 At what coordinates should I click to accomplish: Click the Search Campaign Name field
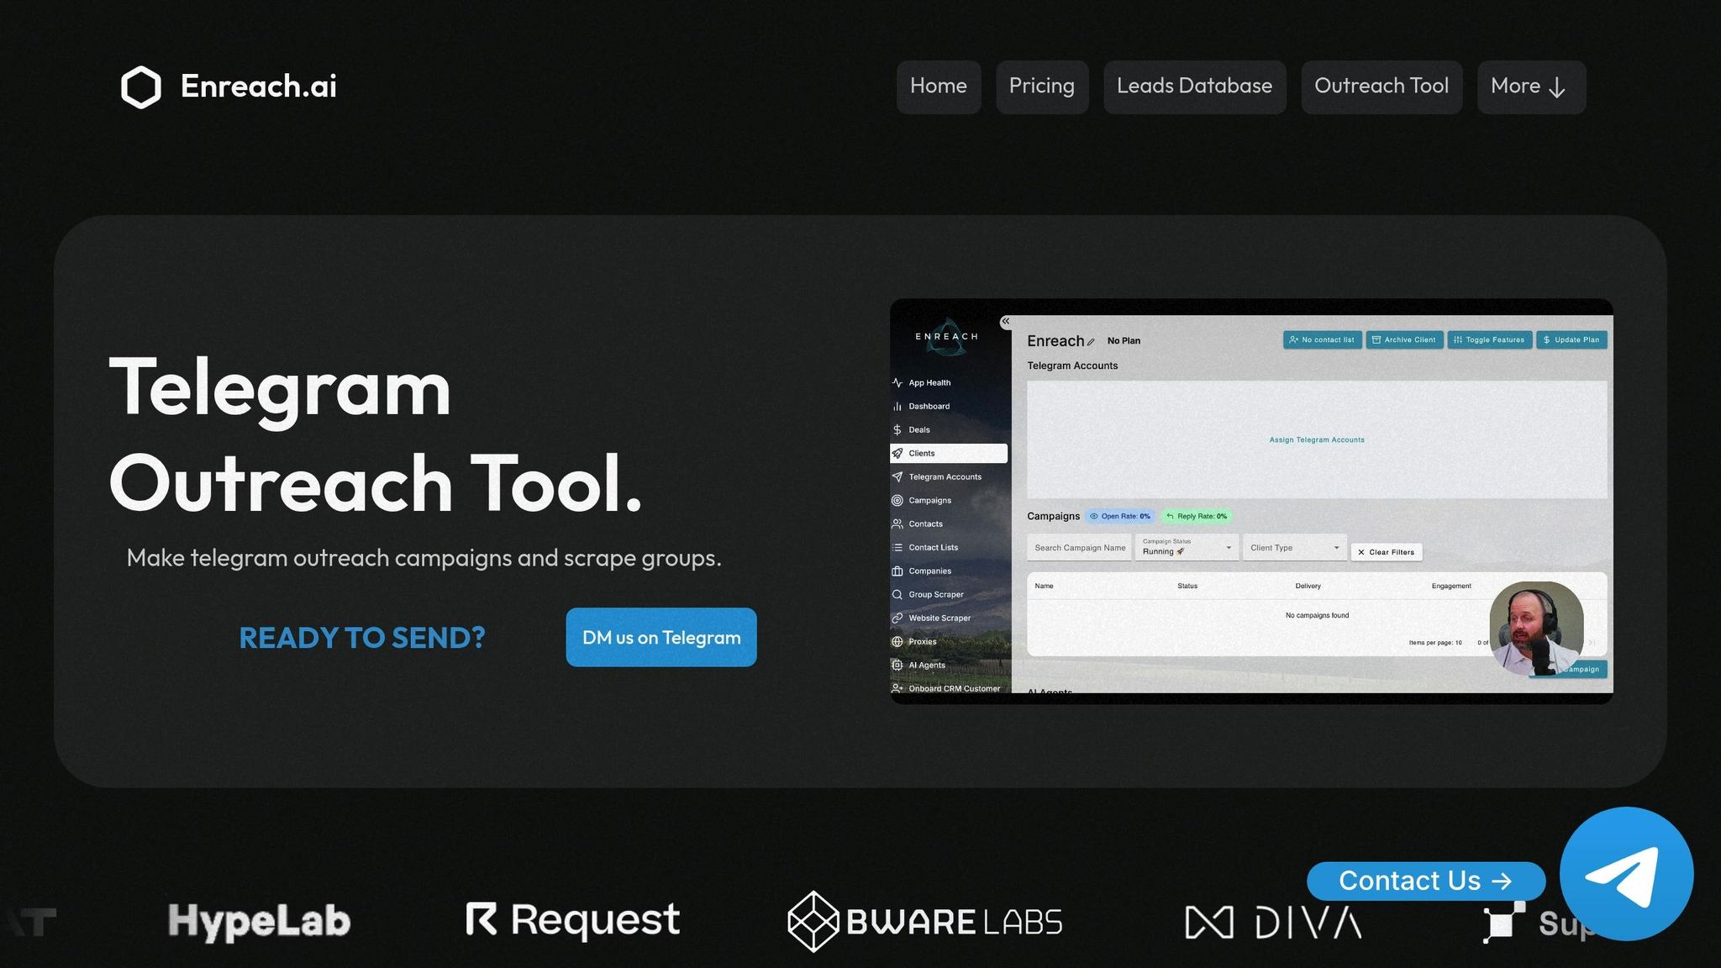click(1079, 548)
